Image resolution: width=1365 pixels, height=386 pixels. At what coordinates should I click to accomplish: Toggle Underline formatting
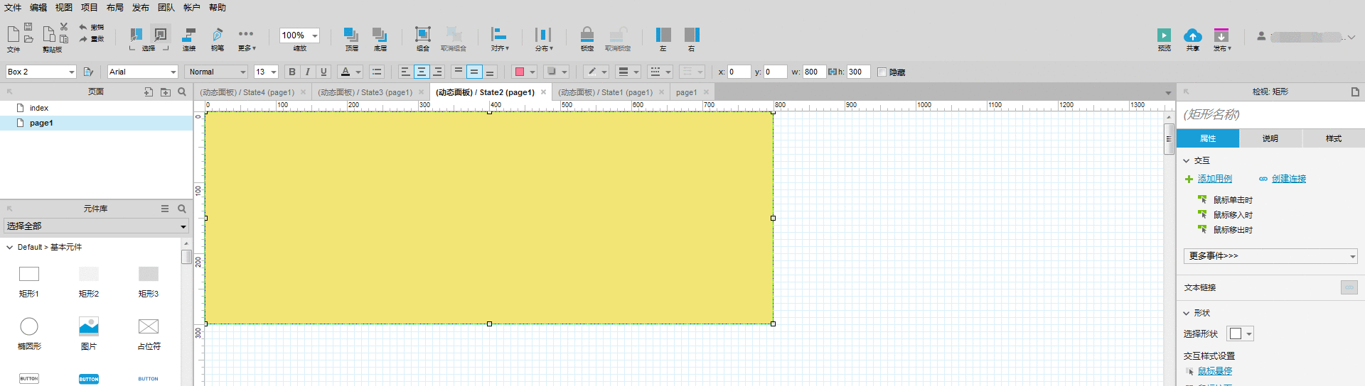coord(323,72)
